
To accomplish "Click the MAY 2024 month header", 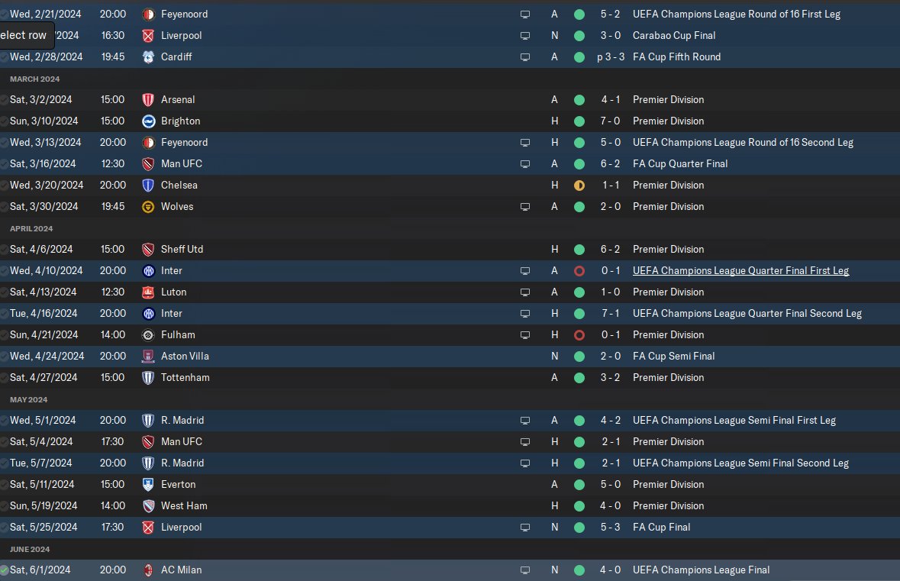I will click(x=28, y=399).
